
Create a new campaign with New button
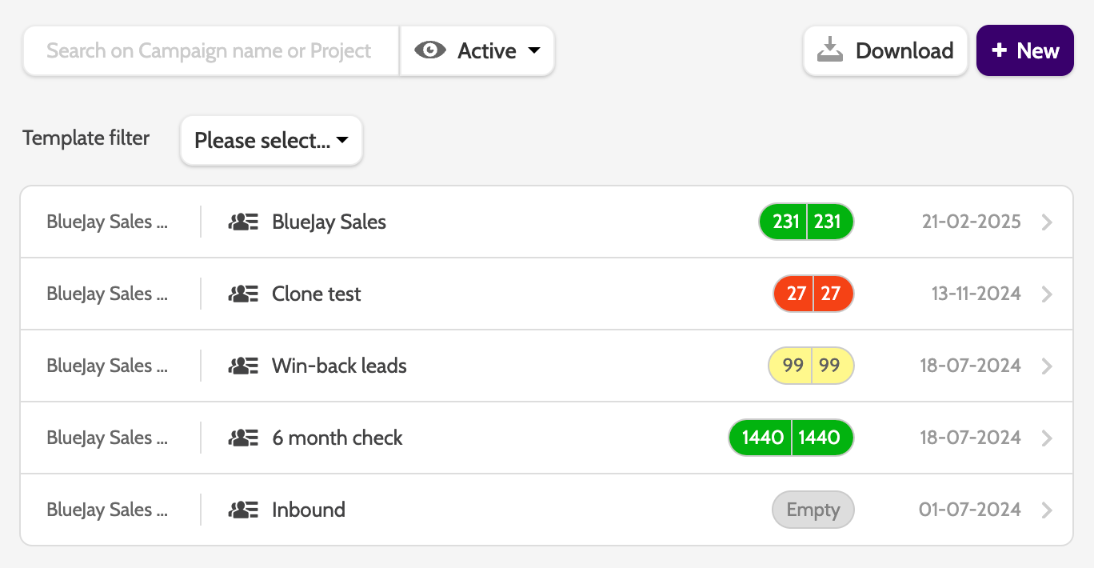coord(1024,50)
